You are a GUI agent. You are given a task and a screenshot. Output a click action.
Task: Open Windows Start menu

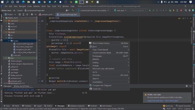[x=2, y=2]
